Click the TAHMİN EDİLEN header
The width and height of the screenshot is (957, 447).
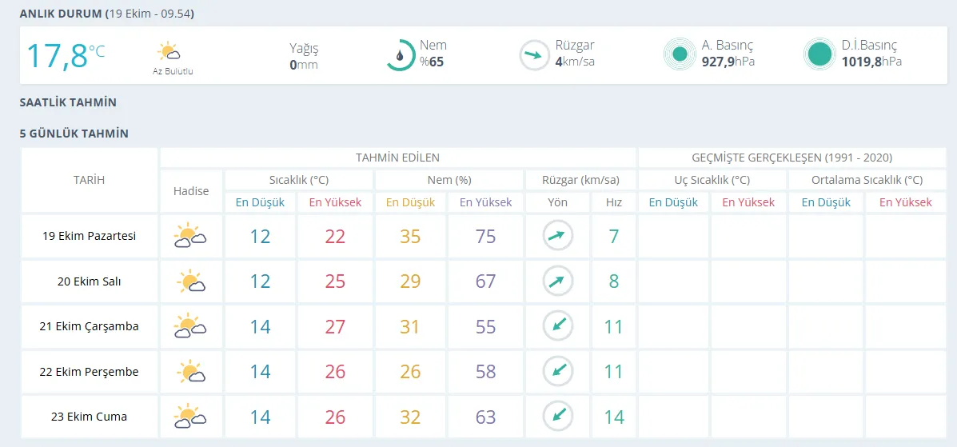point(398,158)
